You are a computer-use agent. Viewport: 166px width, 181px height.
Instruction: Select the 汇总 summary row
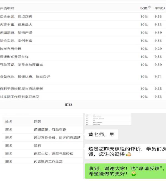83,105
